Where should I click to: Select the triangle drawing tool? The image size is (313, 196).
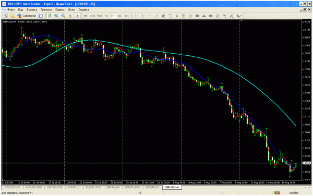[204, 16]
